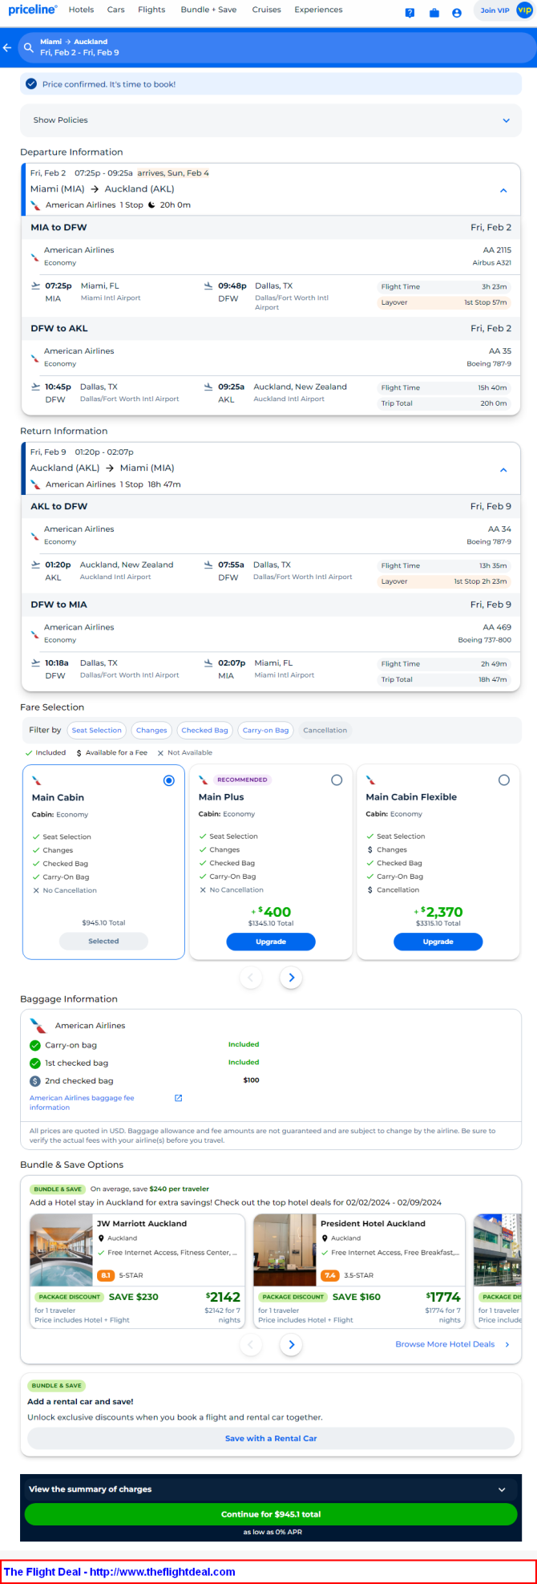Click the Price confirmed checkmark icon
Viewport: 537px width, 1584px height.
(x=31, y=84)
